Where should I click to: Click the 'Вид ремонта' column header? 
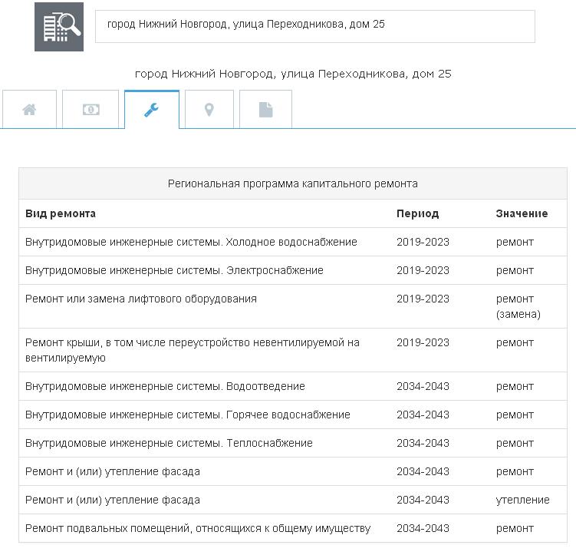61,213
